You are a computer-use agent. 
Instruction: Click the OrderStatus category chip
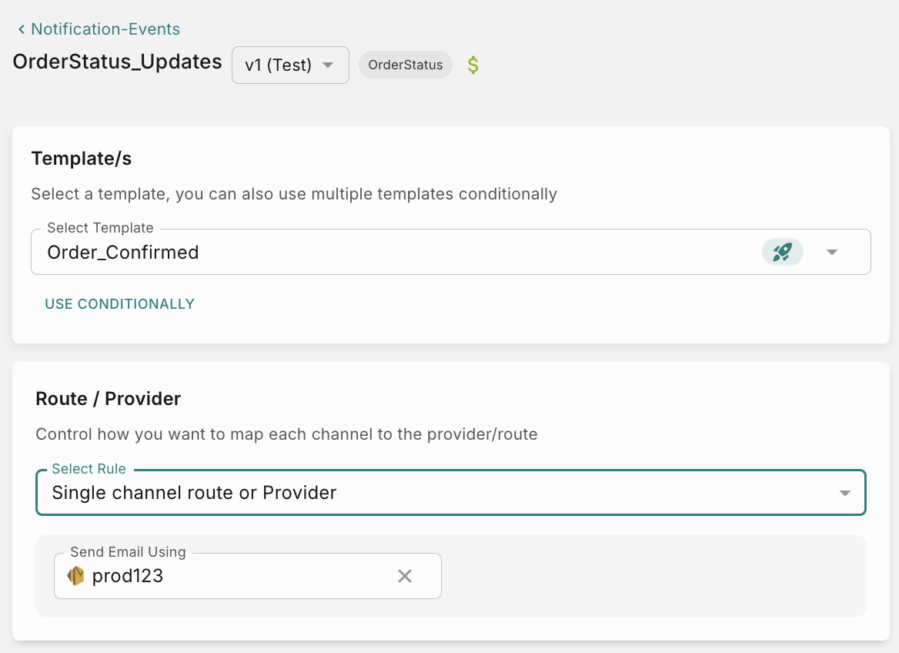click(406, 65)
